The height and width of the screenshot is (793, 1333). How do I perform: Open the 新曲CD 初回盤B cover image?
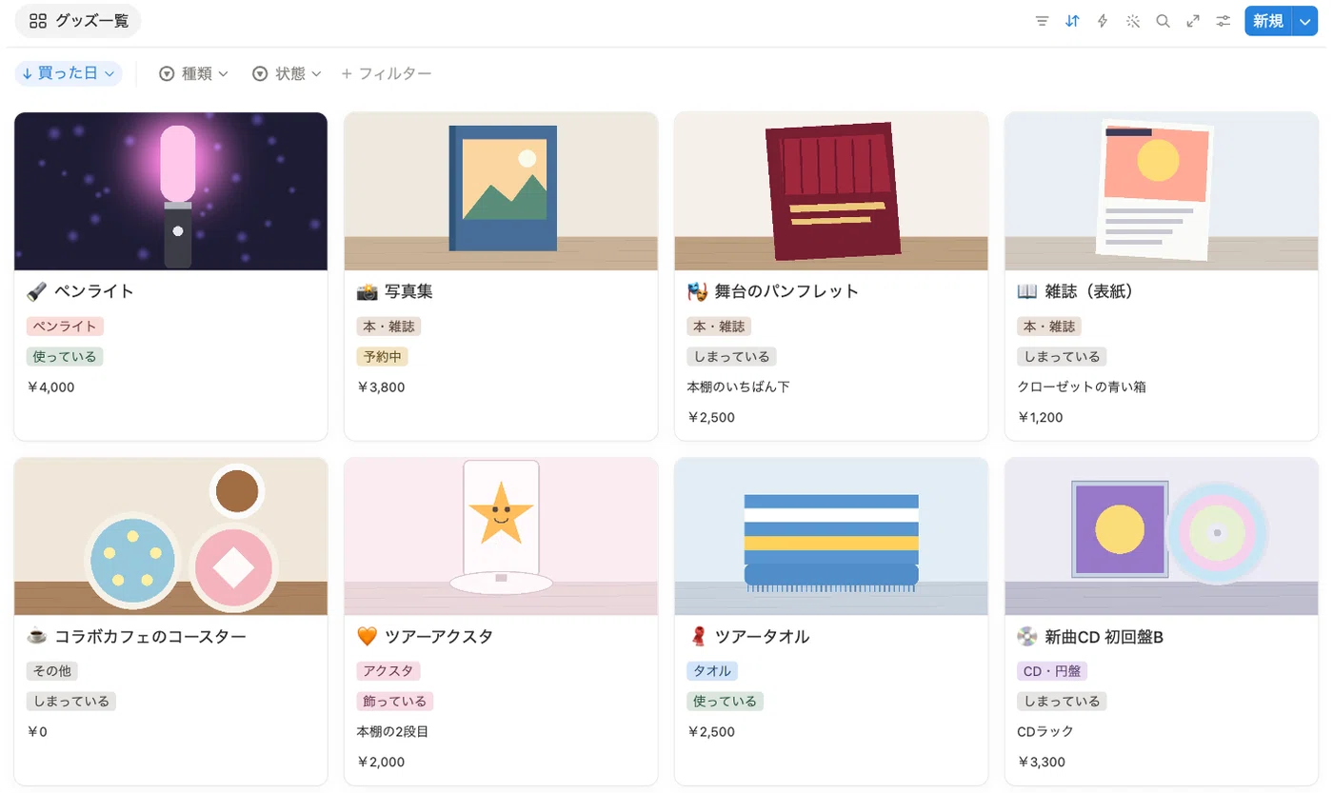click(x=1162, y=536)
